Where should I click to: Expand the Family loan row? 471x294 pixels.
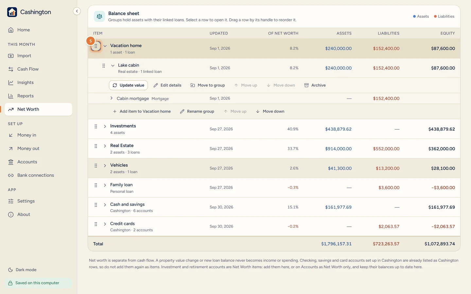pos(105,185)
